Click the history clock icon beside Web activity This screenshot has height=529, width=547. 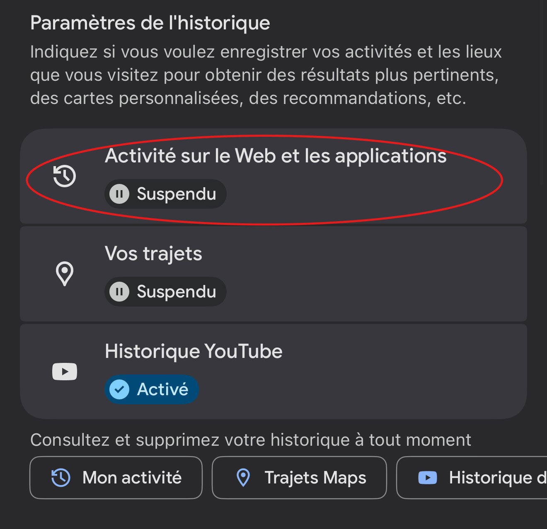pos(65,176)
